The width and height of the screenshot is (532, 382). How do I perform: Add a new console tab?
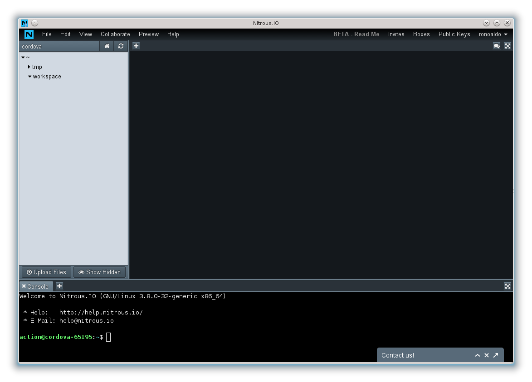(59, 286)
